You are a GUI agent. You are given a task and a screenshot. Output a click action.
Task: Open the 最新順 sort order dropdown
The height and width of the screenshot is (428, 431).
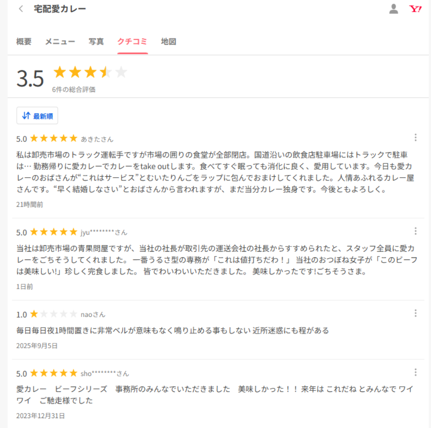point(37,116)
